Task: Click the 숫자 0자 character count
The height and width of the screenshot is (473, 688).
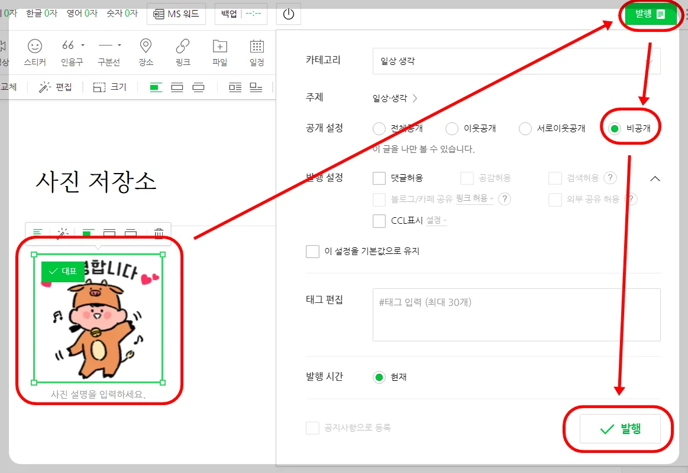Action: [x=122, y=14]
